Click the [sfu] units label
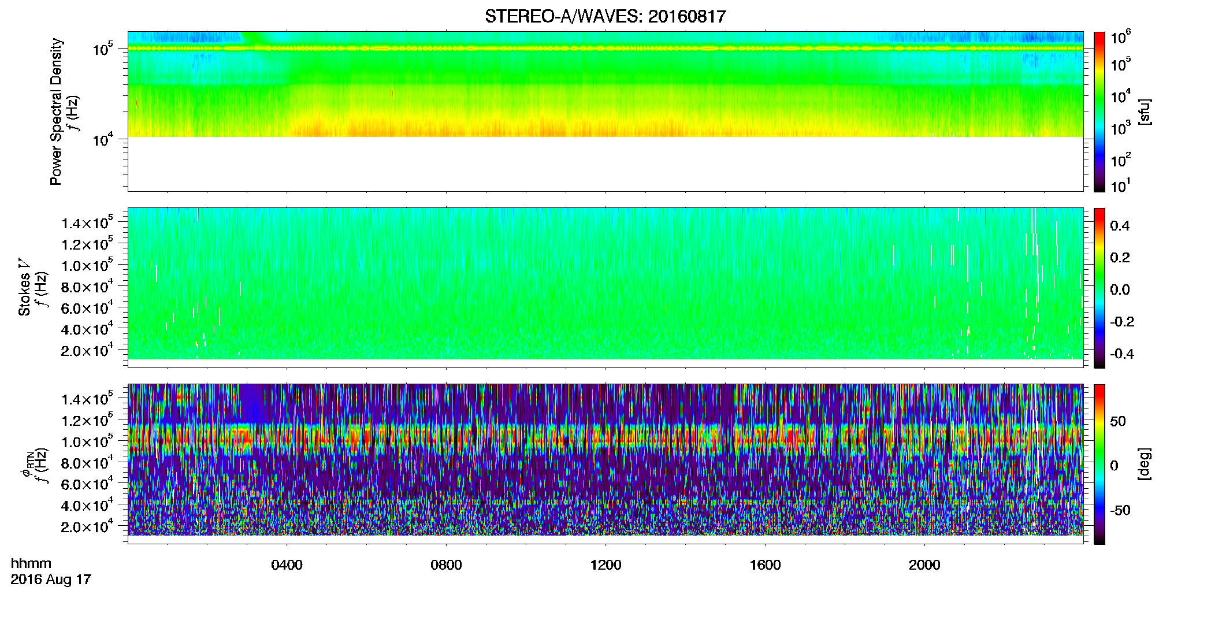 (1144, 112)
